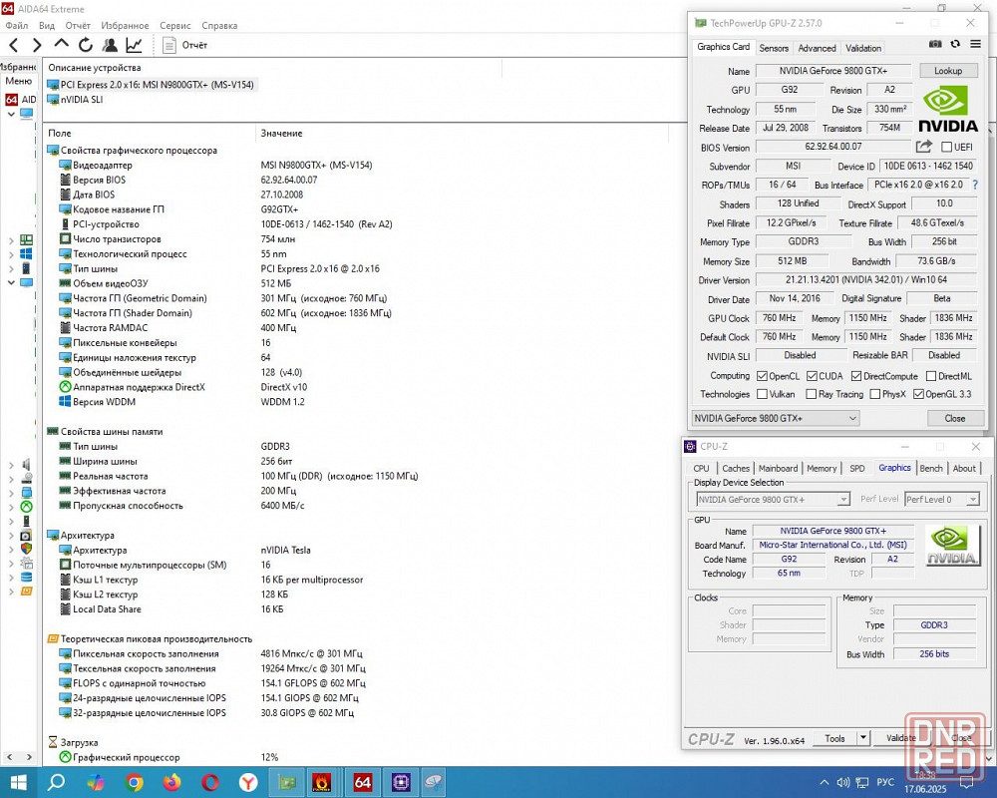Click the РУС language indicator in taskbar
The width and height of the screenshot is (997, 798).
(x=885, y=782)
